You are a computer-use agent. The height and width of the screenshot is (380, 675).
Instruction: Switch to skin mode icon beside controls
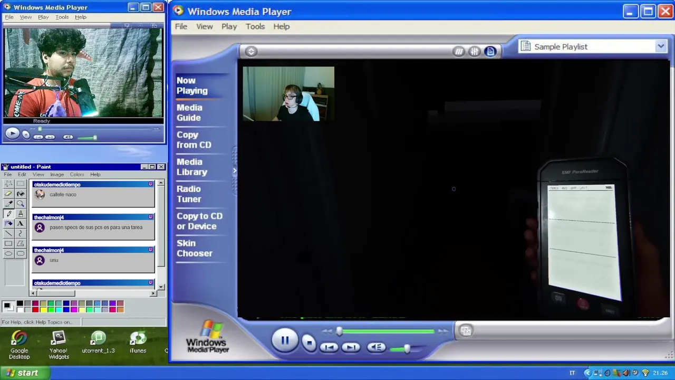(466, 331)
